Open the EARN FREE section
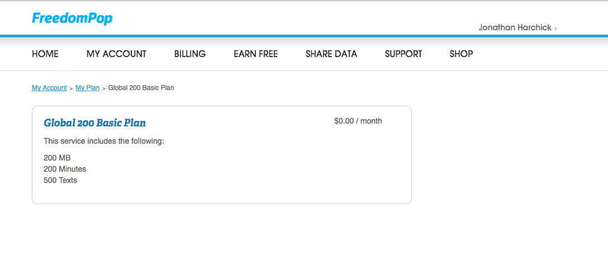 pyautogui.click(x=255, y=54)
